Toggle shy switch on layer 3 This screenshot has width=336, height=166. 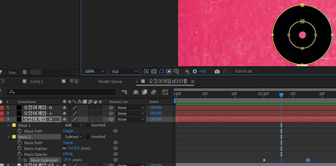pyautogui.click(x=64, y=119)
